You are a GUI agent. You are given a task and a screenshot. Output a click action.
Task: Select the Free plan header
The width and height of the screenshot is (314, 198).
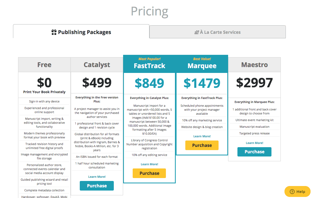(x=44, y=65)
